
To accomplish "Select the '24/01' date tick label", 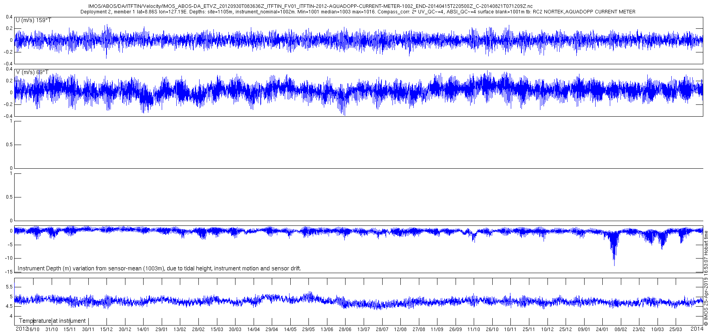I will (602, 329).
